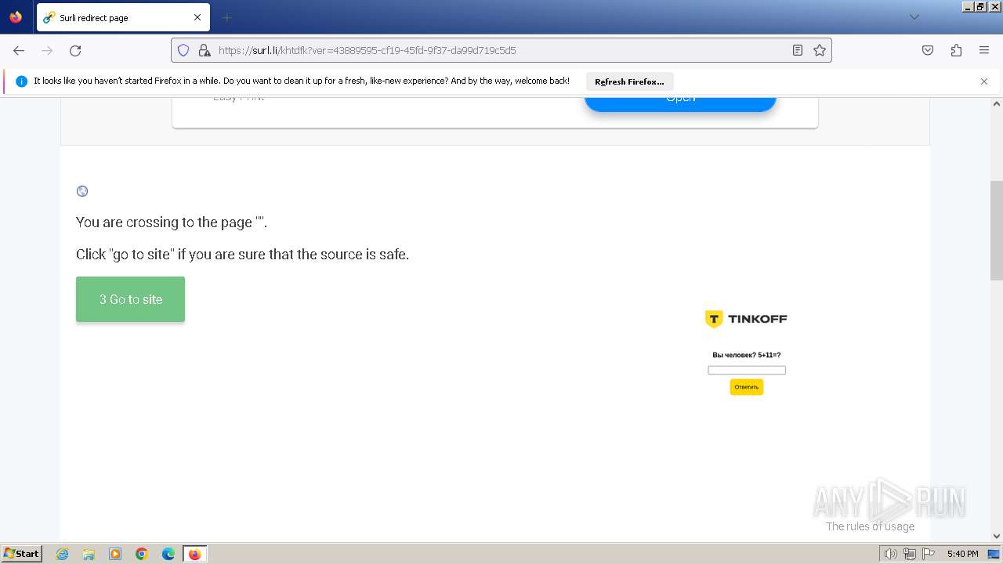The width and height of the screenshot is (1003, 564).
Task: Click the captcha answer input field
Action: tap(747, 371)
